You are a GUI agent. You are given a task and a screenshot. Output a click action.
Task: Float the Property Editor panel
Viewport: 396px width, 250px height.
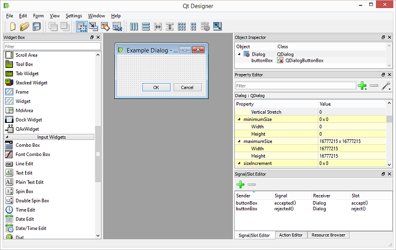point(383,75)
